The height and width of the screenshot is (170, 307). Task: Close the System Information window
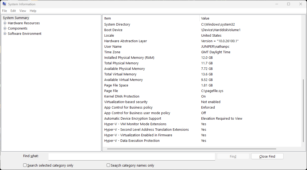click(300, 4)
